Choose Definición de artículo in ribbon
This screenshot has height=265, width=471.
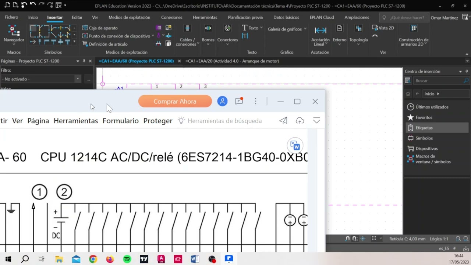[105, 44]
